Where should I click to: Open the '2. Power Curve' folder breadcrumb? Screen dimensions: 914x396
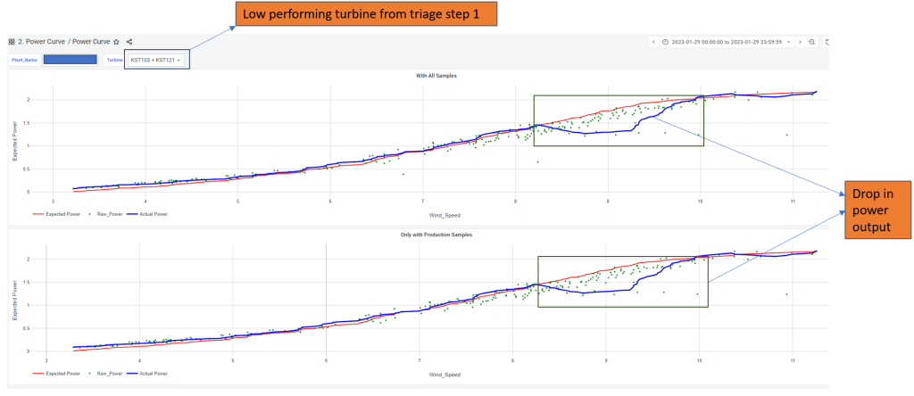pyautogui.click(x=41, y=42)
